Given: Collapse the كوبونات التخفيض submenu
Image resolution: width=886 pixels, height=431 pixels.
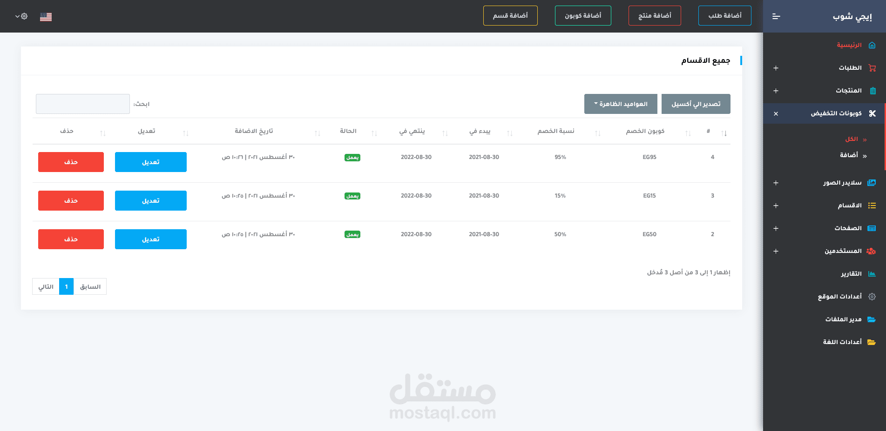Looking at the screenshot, I should pos(776,113).
